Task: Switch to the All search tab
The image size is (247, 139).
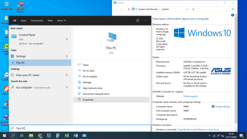Action: pyautogui.click(x=15, y=21)
